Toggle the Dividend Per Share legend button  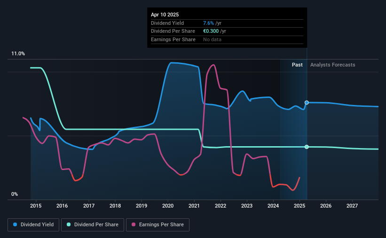(93, 225)
